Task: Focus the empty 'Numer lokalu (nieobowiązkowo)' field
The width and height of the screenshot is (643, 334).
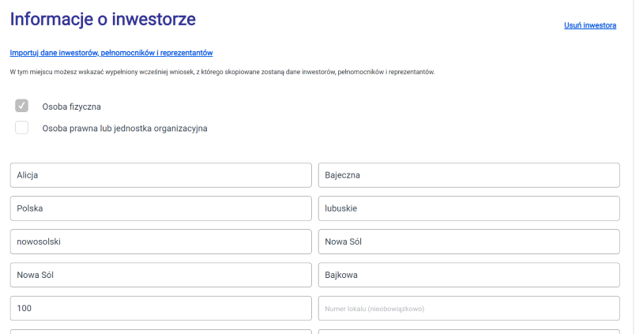Action: pyautogui.click(x=468, y=308)
